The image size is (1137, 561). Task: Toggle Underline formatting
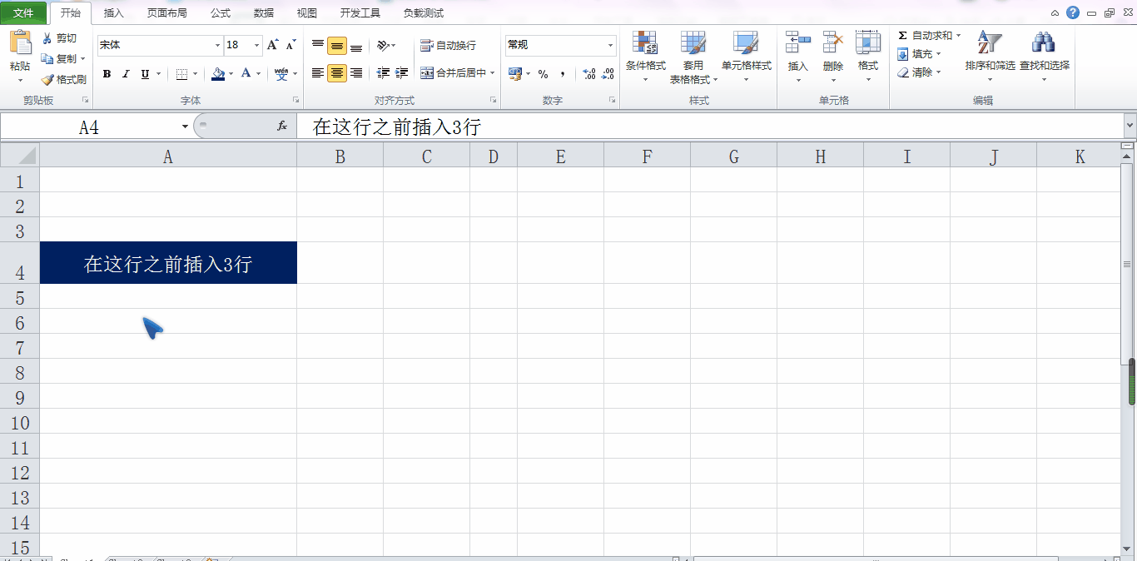coord(146,74)
